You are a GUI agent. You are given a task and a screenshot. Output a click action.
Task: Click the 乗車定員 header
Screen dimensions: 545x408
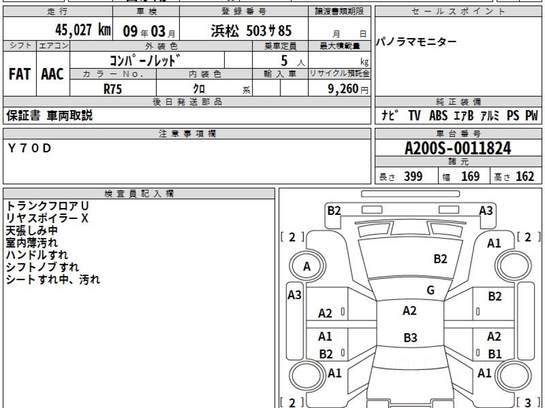tap(280, 46)
